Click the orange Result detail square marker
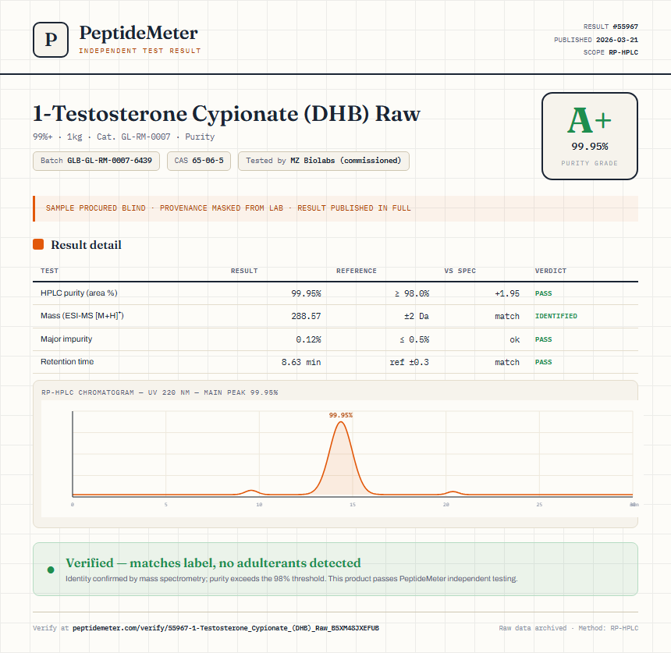671x653 pixels. pos(38,244)
